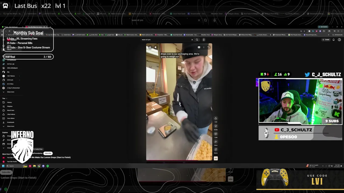Like the Short with thumbs-up icon
Image resolution: width=344 pixels, height=193 pixels.
(x=216, y=118)
